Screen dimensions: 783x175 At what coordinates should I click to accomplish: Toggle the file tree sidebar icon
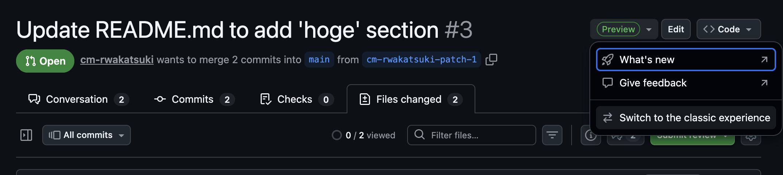pos(26,135)
